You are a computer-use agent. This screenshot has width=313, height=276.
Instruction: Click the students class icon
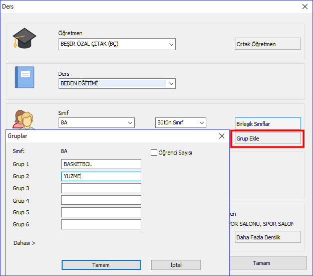coord(24,119)
